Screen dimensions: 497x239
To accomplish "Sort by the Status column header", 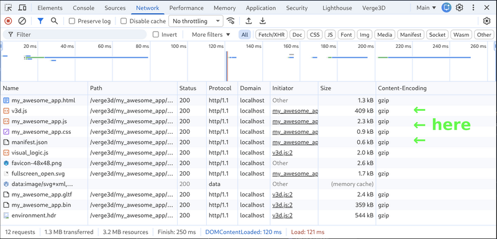I will point(192,88).
